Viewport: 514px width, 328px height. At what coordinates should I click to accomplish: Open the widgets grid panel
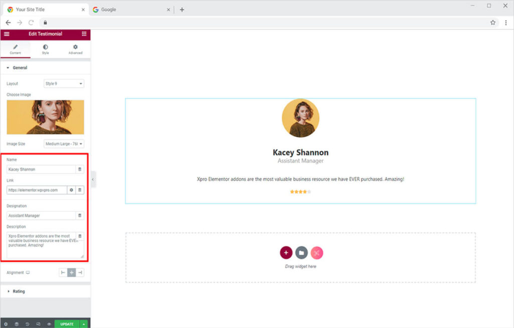84,34
